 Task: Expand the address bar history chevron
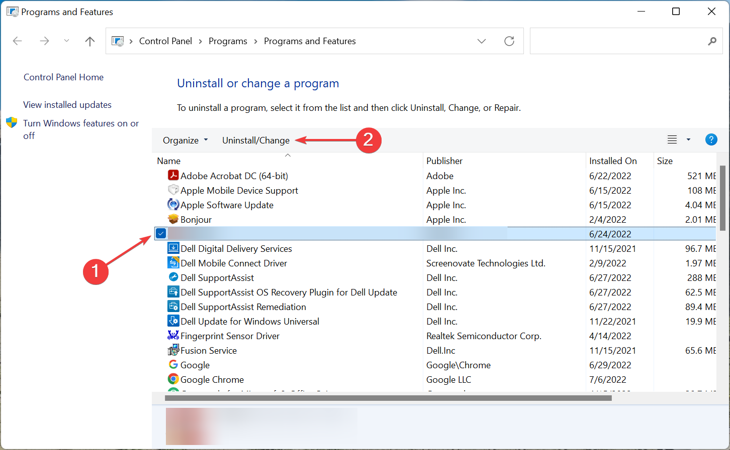coord(482,41)
